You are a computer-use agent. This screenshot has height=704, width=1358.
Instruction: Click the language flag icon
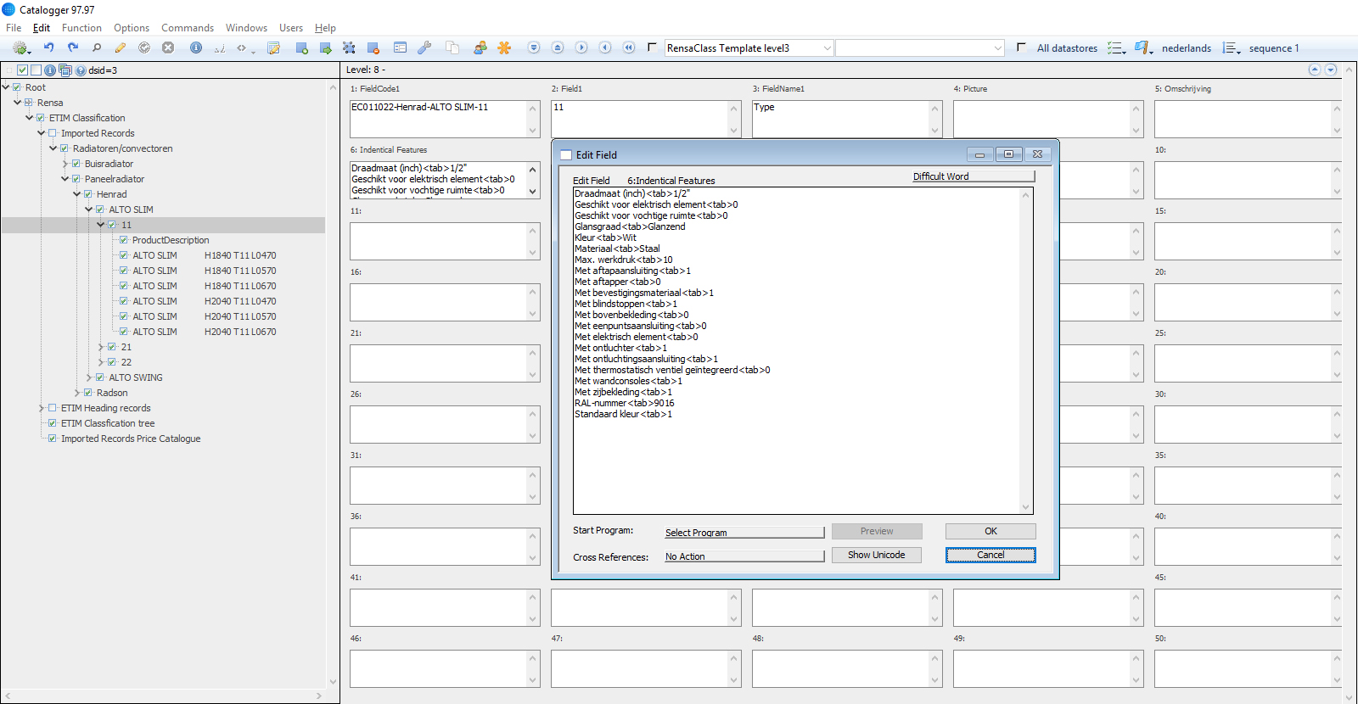pos(1142,48)
